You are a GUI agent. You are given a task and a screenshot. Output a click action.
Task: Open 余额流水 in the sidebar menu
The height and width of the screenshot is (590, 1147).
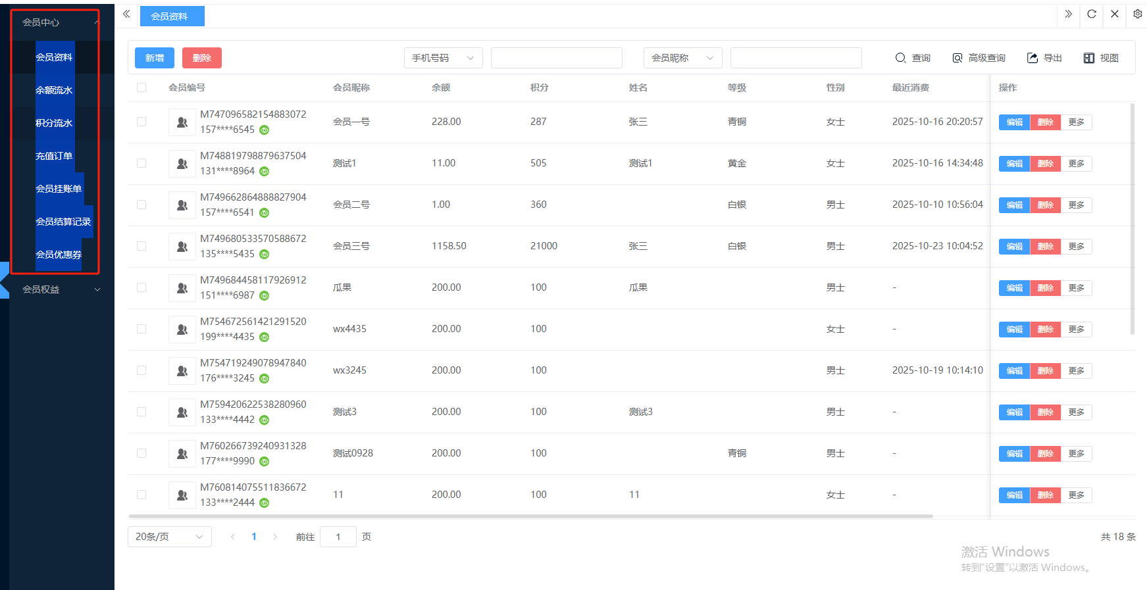54,90
